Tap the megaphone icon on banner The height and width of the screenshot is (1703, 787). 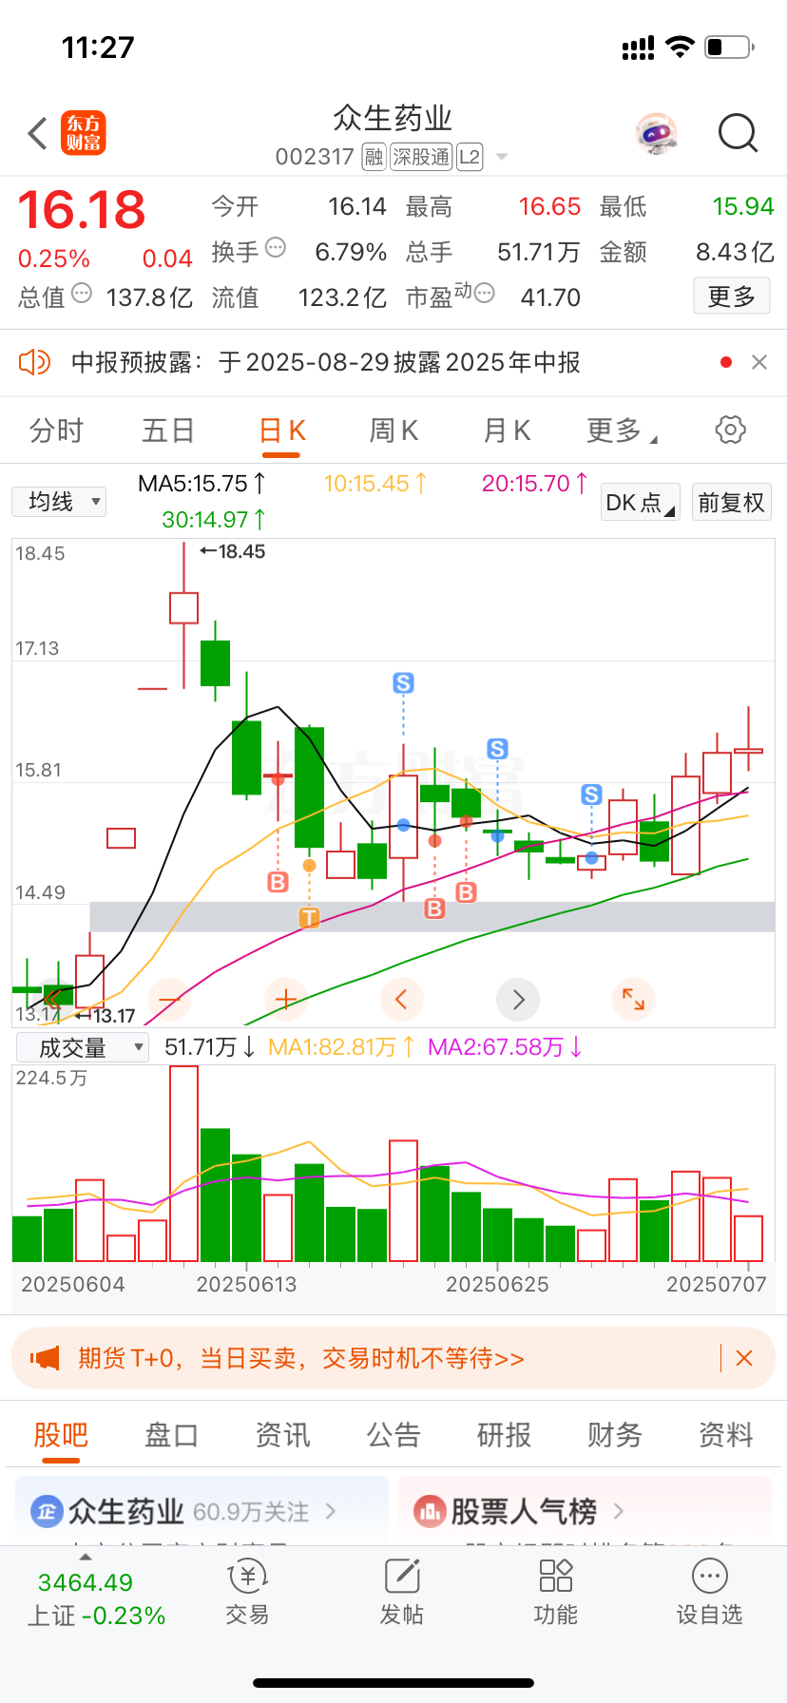tap(45, 1358)
